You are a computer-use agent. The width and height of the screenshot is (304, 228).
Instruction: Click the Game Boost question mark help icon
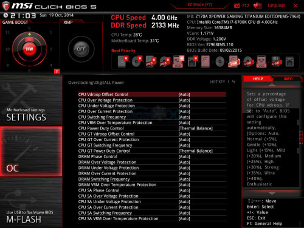[x=57, y=71]
